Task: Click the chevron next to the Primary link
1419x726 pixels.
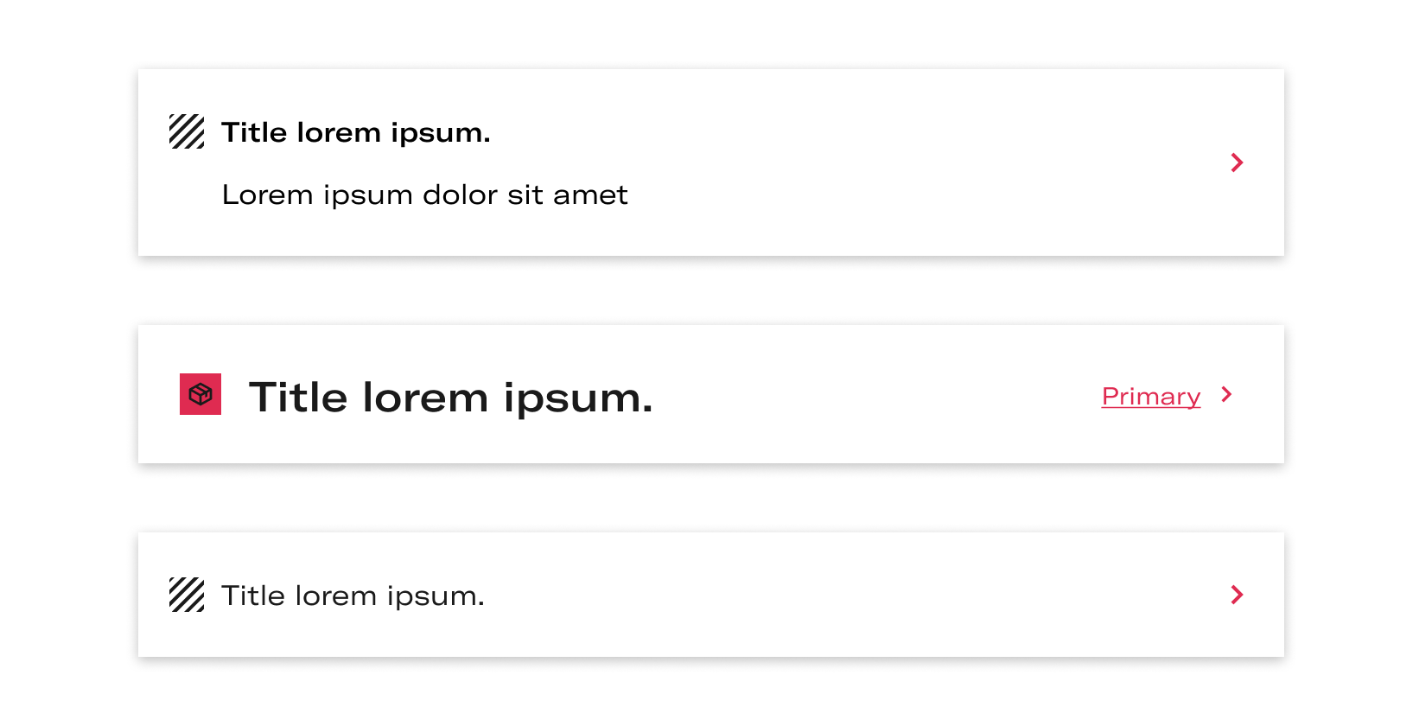Action: click(x=1226, y=394)
